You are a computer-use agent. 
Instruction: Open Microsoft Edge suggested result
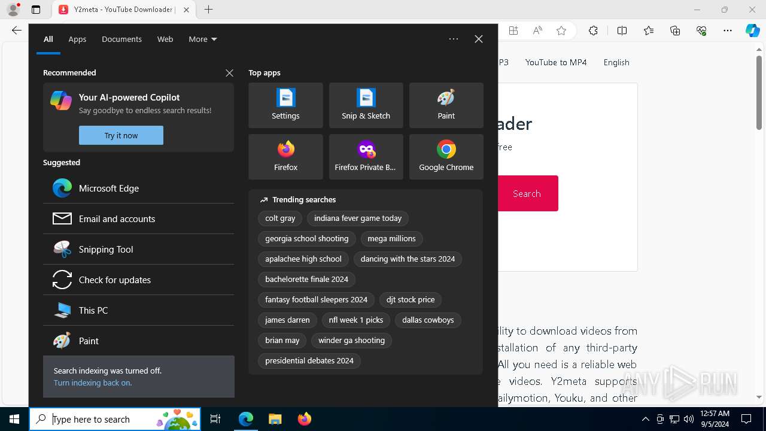tap(138, 188)
